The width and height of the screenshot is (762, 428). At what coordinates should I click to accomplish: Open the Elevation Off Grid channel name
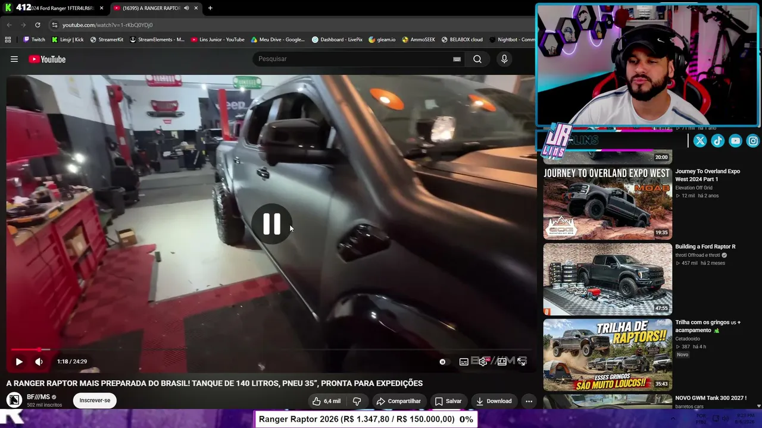(x=697, y=188)
